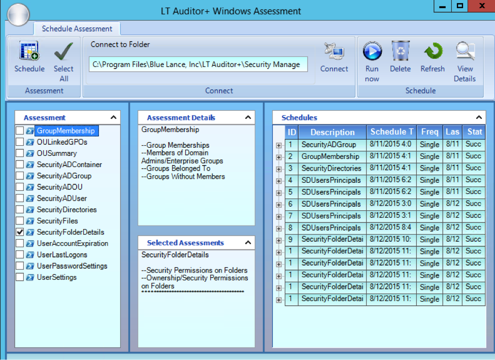Click the script icon beside GroupMembership
Screen dimensions: 495x360
pos(30,130)
